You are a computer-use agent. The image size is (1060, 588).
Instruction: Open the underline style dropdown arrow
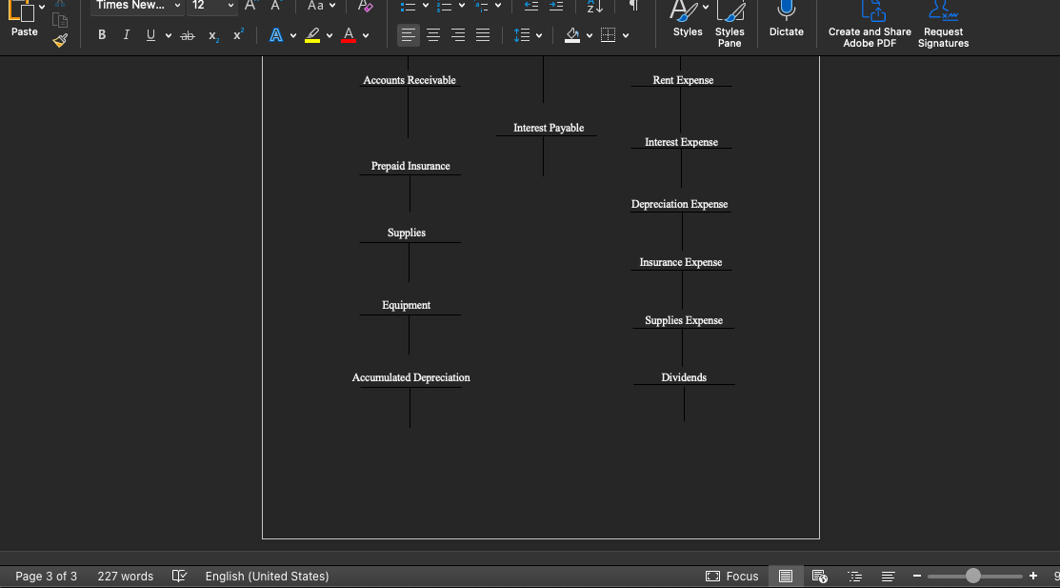coord(169,35)
